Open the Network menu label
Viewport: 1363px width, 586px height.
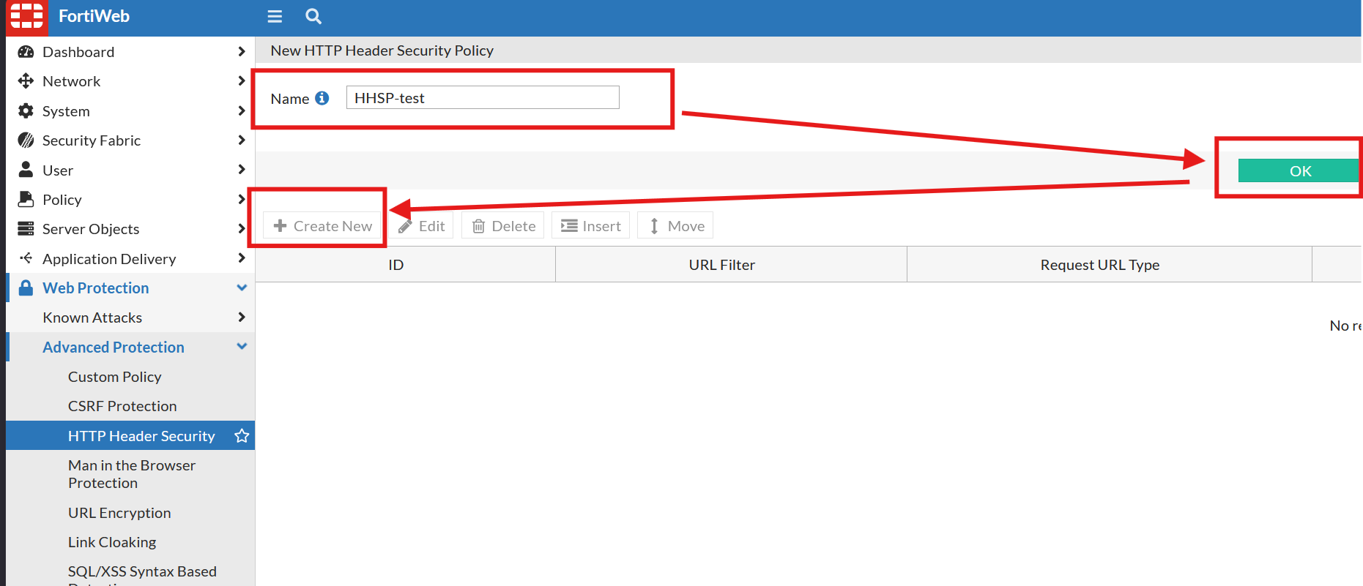coord(71,81)
